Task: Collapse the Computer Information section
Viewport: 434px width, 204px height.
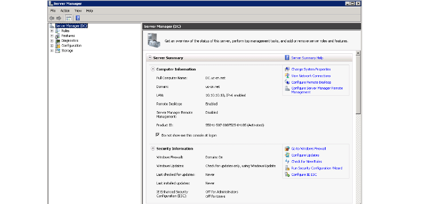Action: pyautogui.click(x=153, y=69)
